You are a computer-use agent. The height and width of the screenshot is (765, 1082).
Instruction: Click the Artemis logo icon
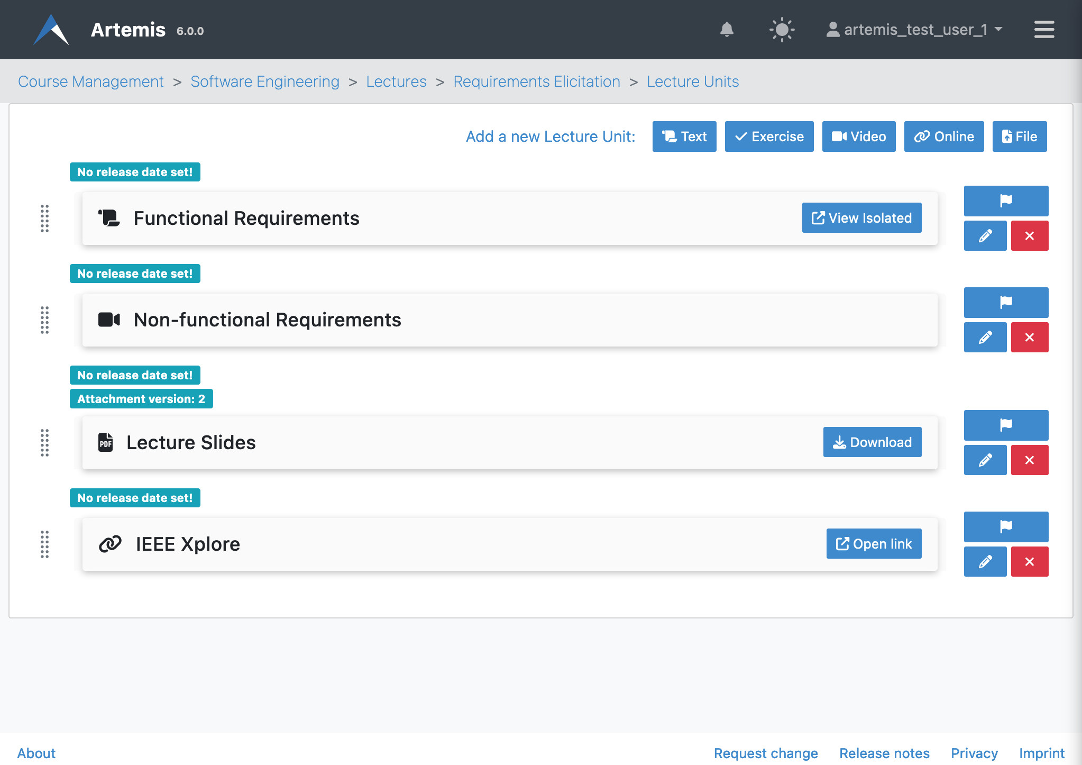51,30
